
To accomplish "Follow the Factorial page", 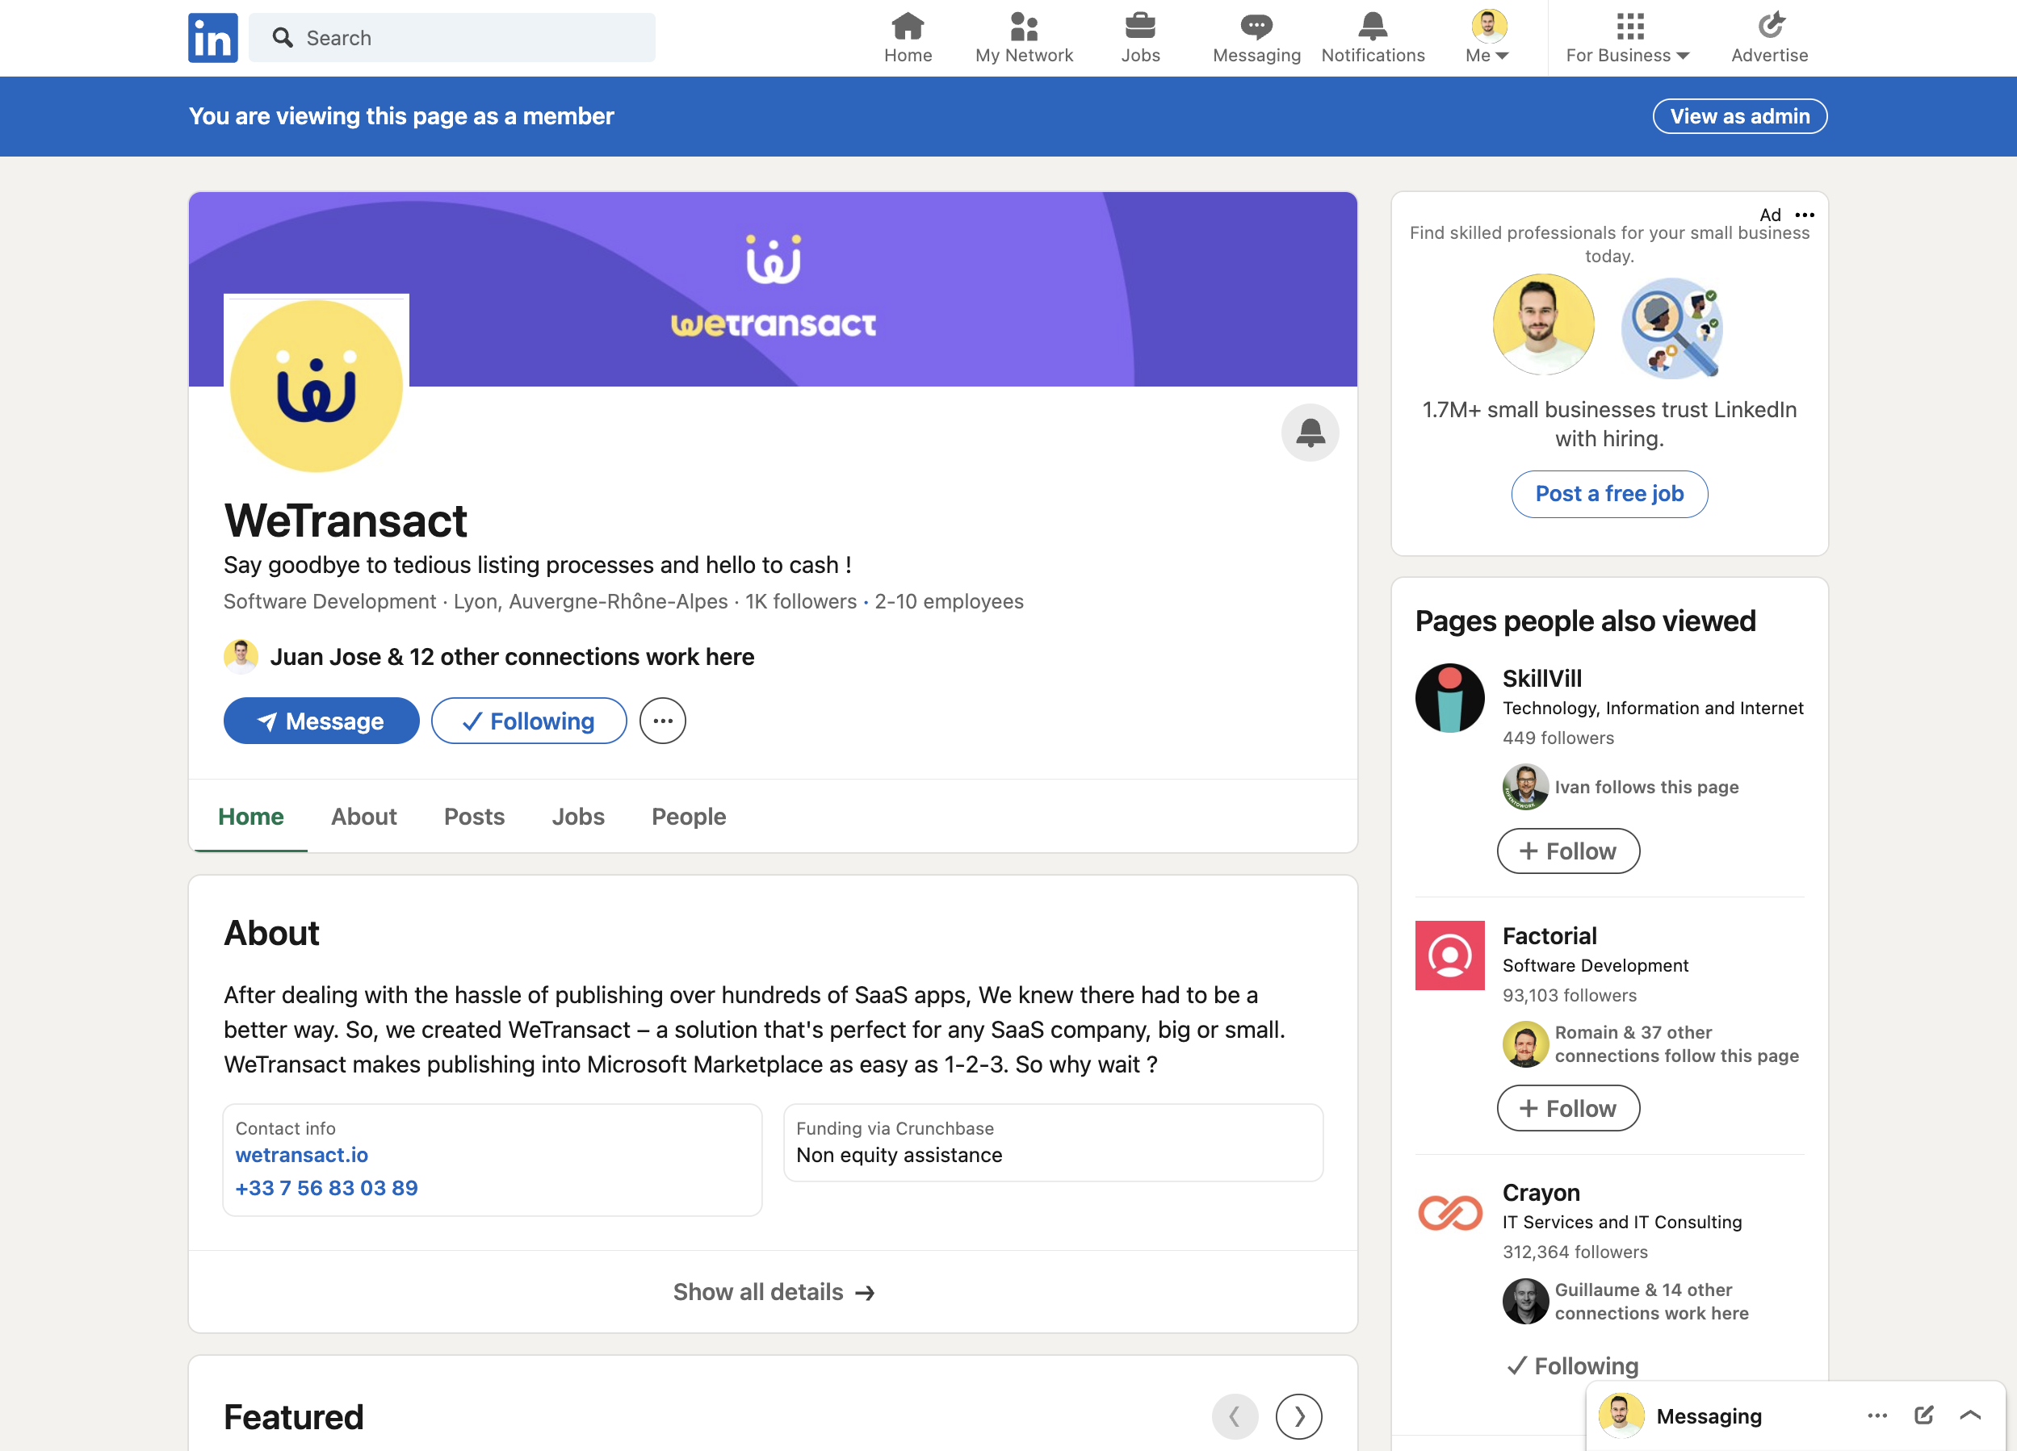I will (x=1568, y=1108).
